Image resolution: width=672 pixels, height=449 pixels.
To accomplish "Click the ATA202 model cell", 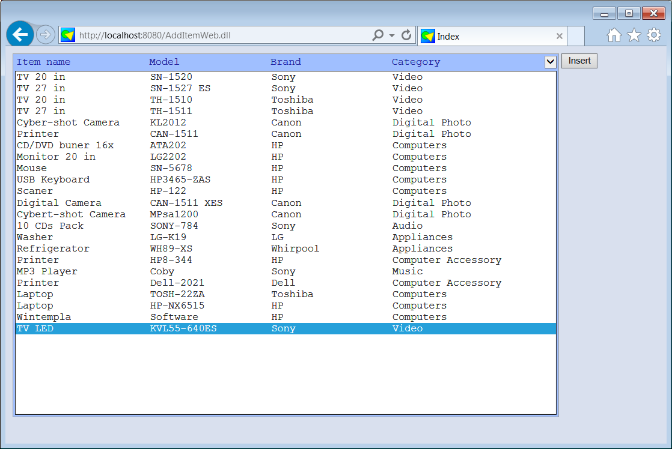I will (x=168, y=145).
